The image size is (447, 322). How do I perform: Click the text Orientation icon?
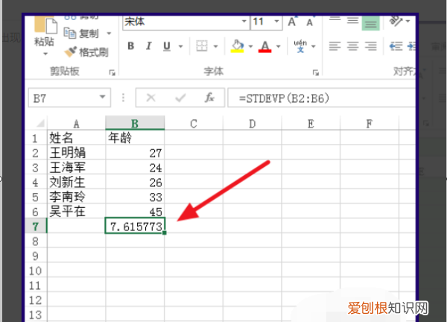click(x=396, y=22)
